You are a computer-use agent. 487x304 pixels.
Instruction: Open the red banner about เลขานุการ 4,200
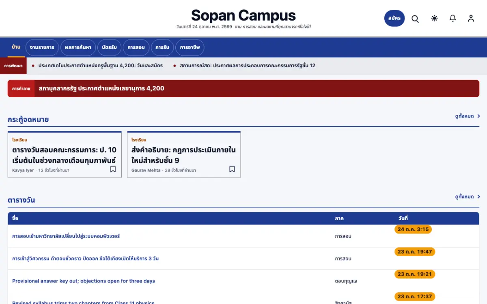tap(243, 88)
